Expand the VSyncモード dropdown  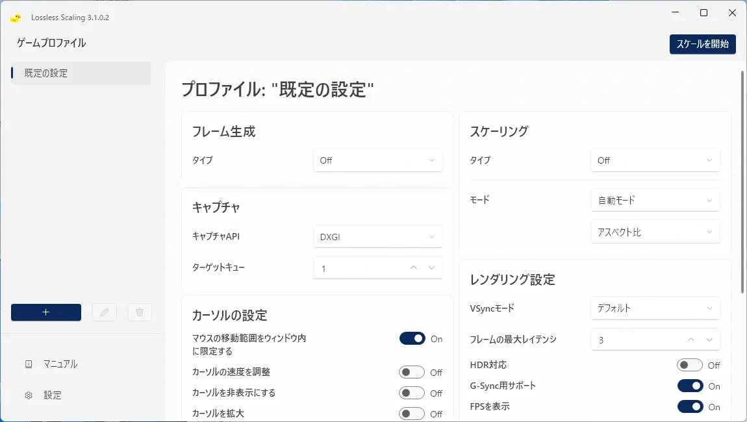point(655,308)
